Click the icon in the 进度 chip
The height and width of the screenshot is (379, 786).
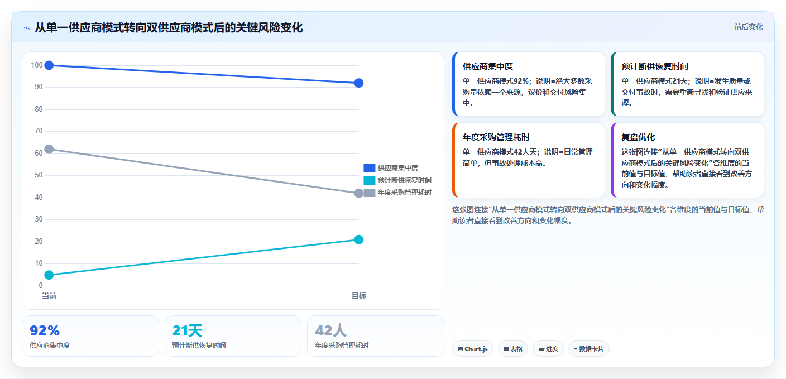click(x=541, y=349)
